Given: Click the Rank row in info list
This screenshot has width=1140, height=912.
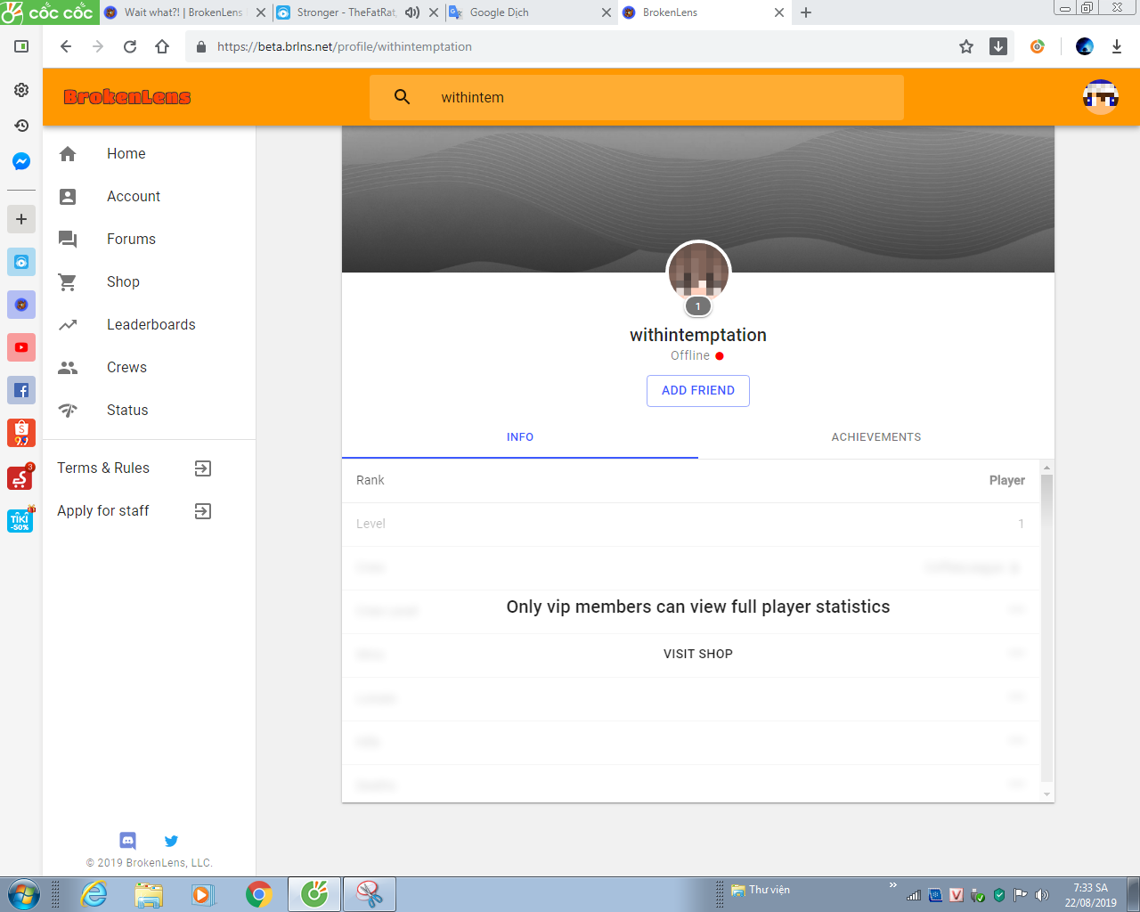Looking at the screenshot, I should (691, 481).
